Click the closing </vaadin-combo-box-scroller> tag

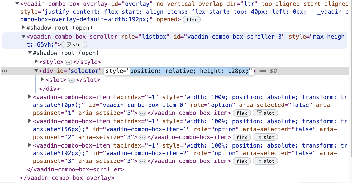point(75,169)
